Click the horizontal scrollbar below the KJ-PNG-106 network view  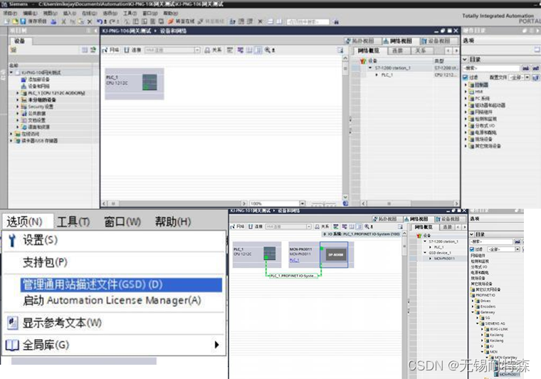click(174, 204)
